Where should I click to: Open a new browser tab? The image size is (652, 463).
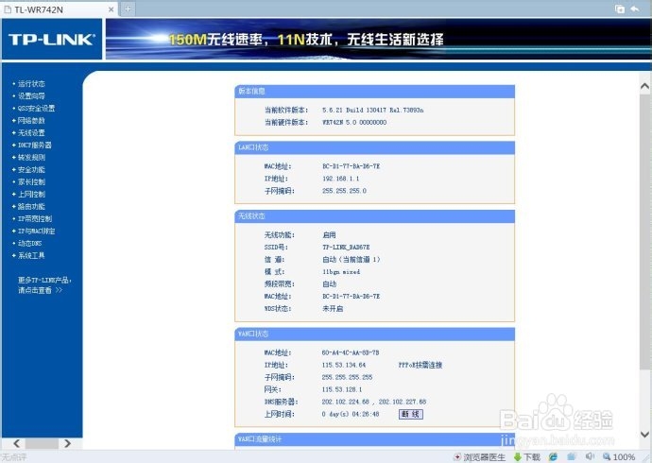coord(129,9)
